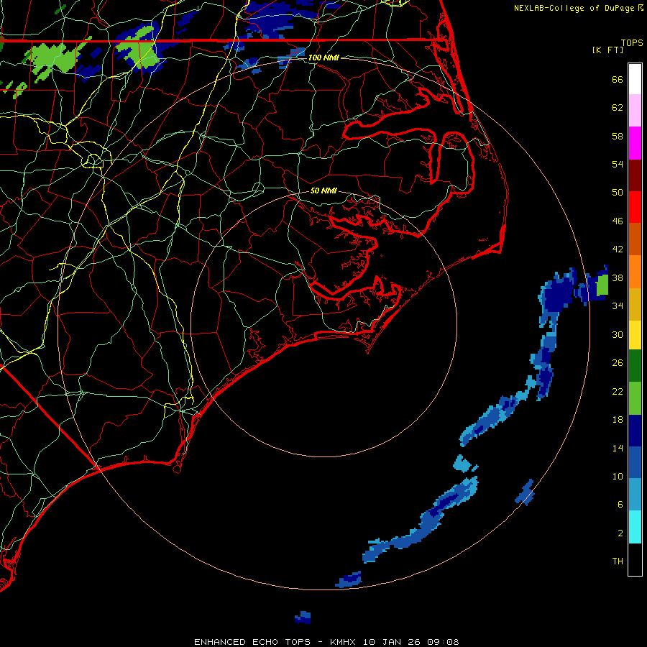This screenshot has height=647, width=647.
Task: Click the 50 NMI range ring label
Action: [323, 191]
